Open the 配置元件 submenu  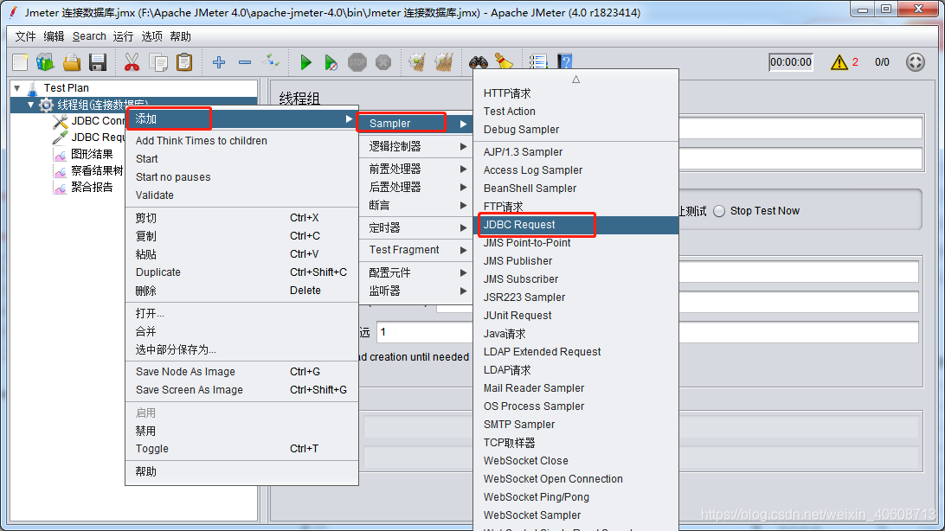coord(414,272)
